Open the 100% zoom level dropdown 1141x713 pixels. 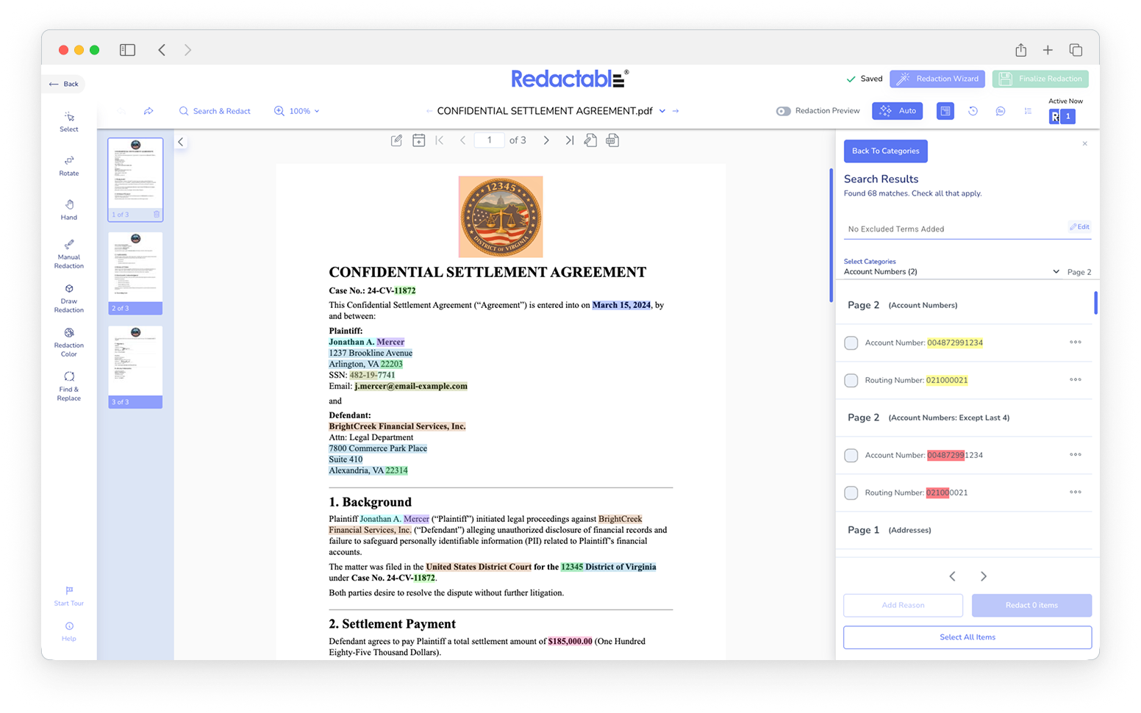point(297,111)
